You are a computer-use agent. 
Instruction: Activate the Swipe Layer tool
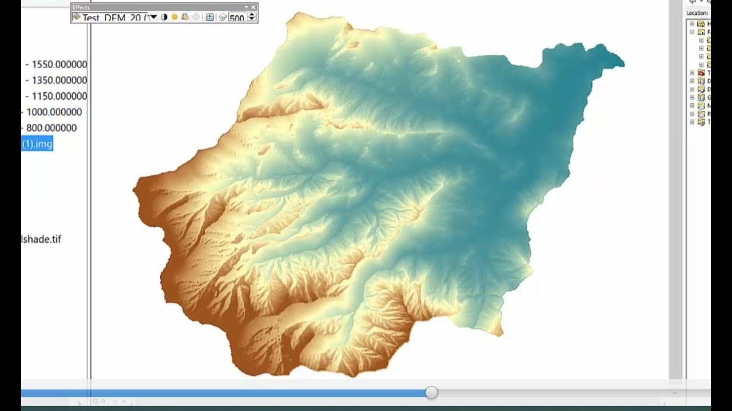point(210,17)
